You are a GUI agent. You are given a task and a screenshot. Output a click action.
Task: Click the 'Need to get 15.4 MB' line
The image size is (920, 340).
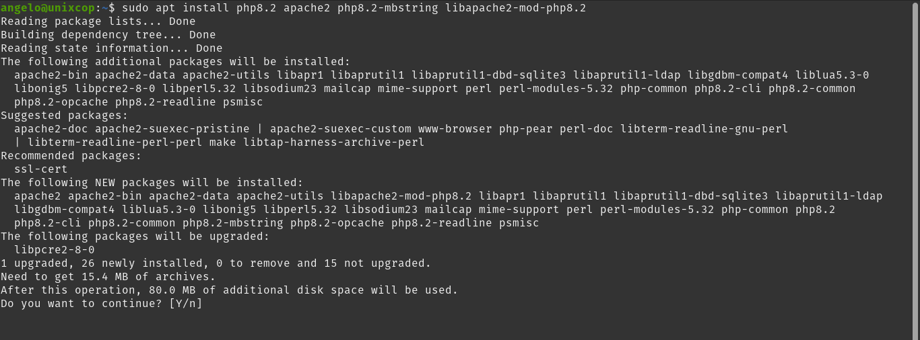click(108, 277)
